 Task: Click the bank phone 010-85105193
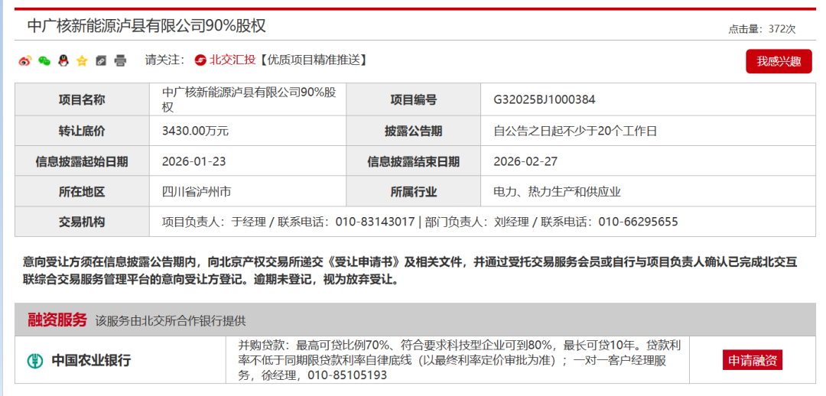pos(348,375)
